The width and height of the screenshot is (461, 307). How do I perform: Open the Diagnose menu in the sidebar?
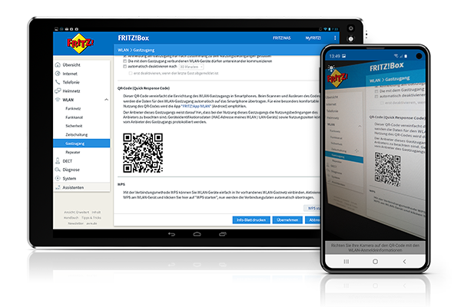pos(71,170)
